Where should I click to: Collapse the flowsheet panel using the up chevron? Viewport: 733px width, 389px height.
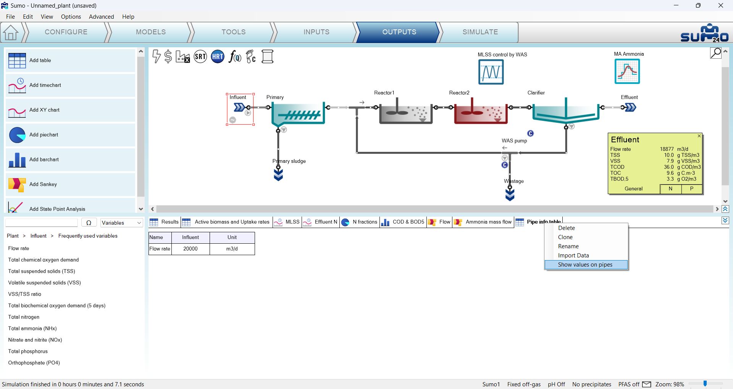(x=725, y=209)
